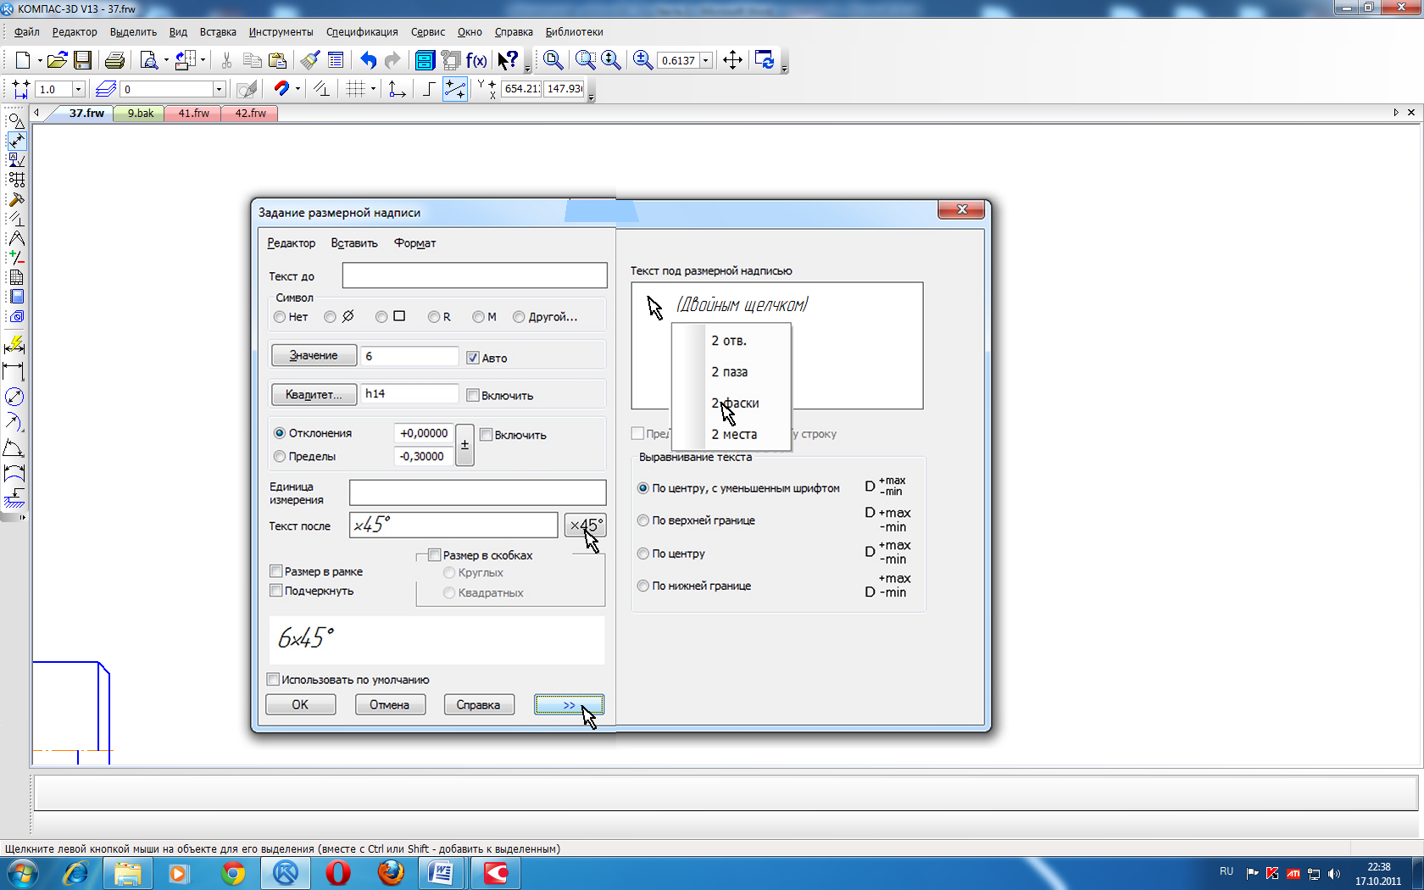Select the M thread symbol radio button

coord(479,317)
